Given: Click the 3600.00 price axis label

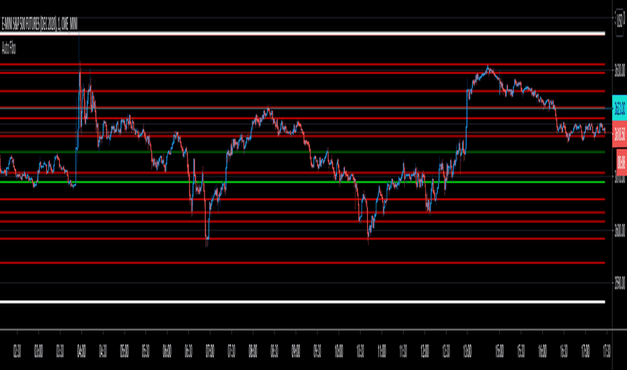Looking at the screenshot, I should click(620, 231).
